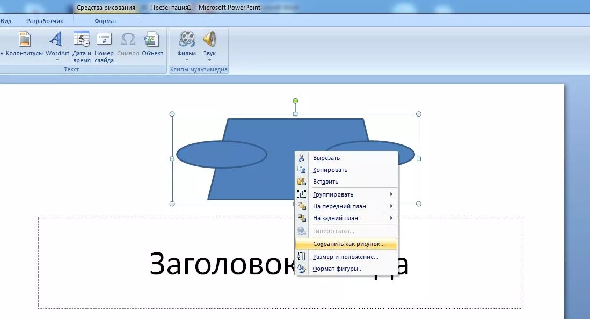Expand the Звук dropdown arrow
Viewport: 590px width, 319px height.
(x=209, y=60)
